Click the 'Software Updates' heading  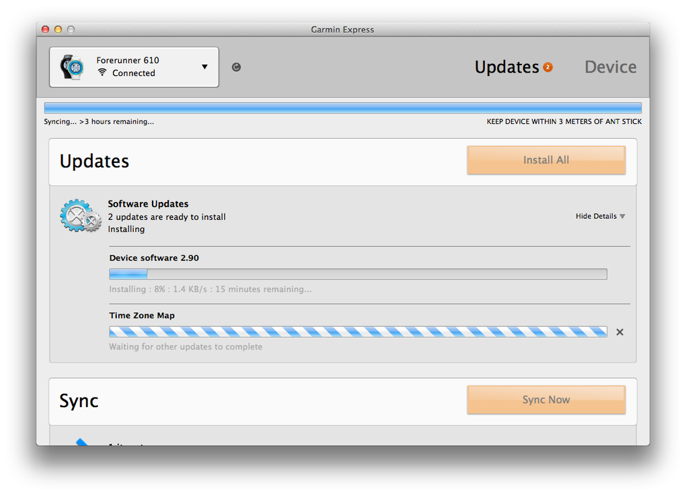(148, 203)
